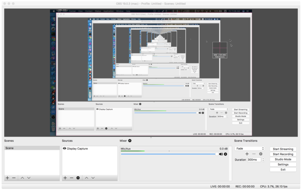Open the Fade transition dropdown
The width and height of the screenshot is (302, 191).
[x=250, y=149]
